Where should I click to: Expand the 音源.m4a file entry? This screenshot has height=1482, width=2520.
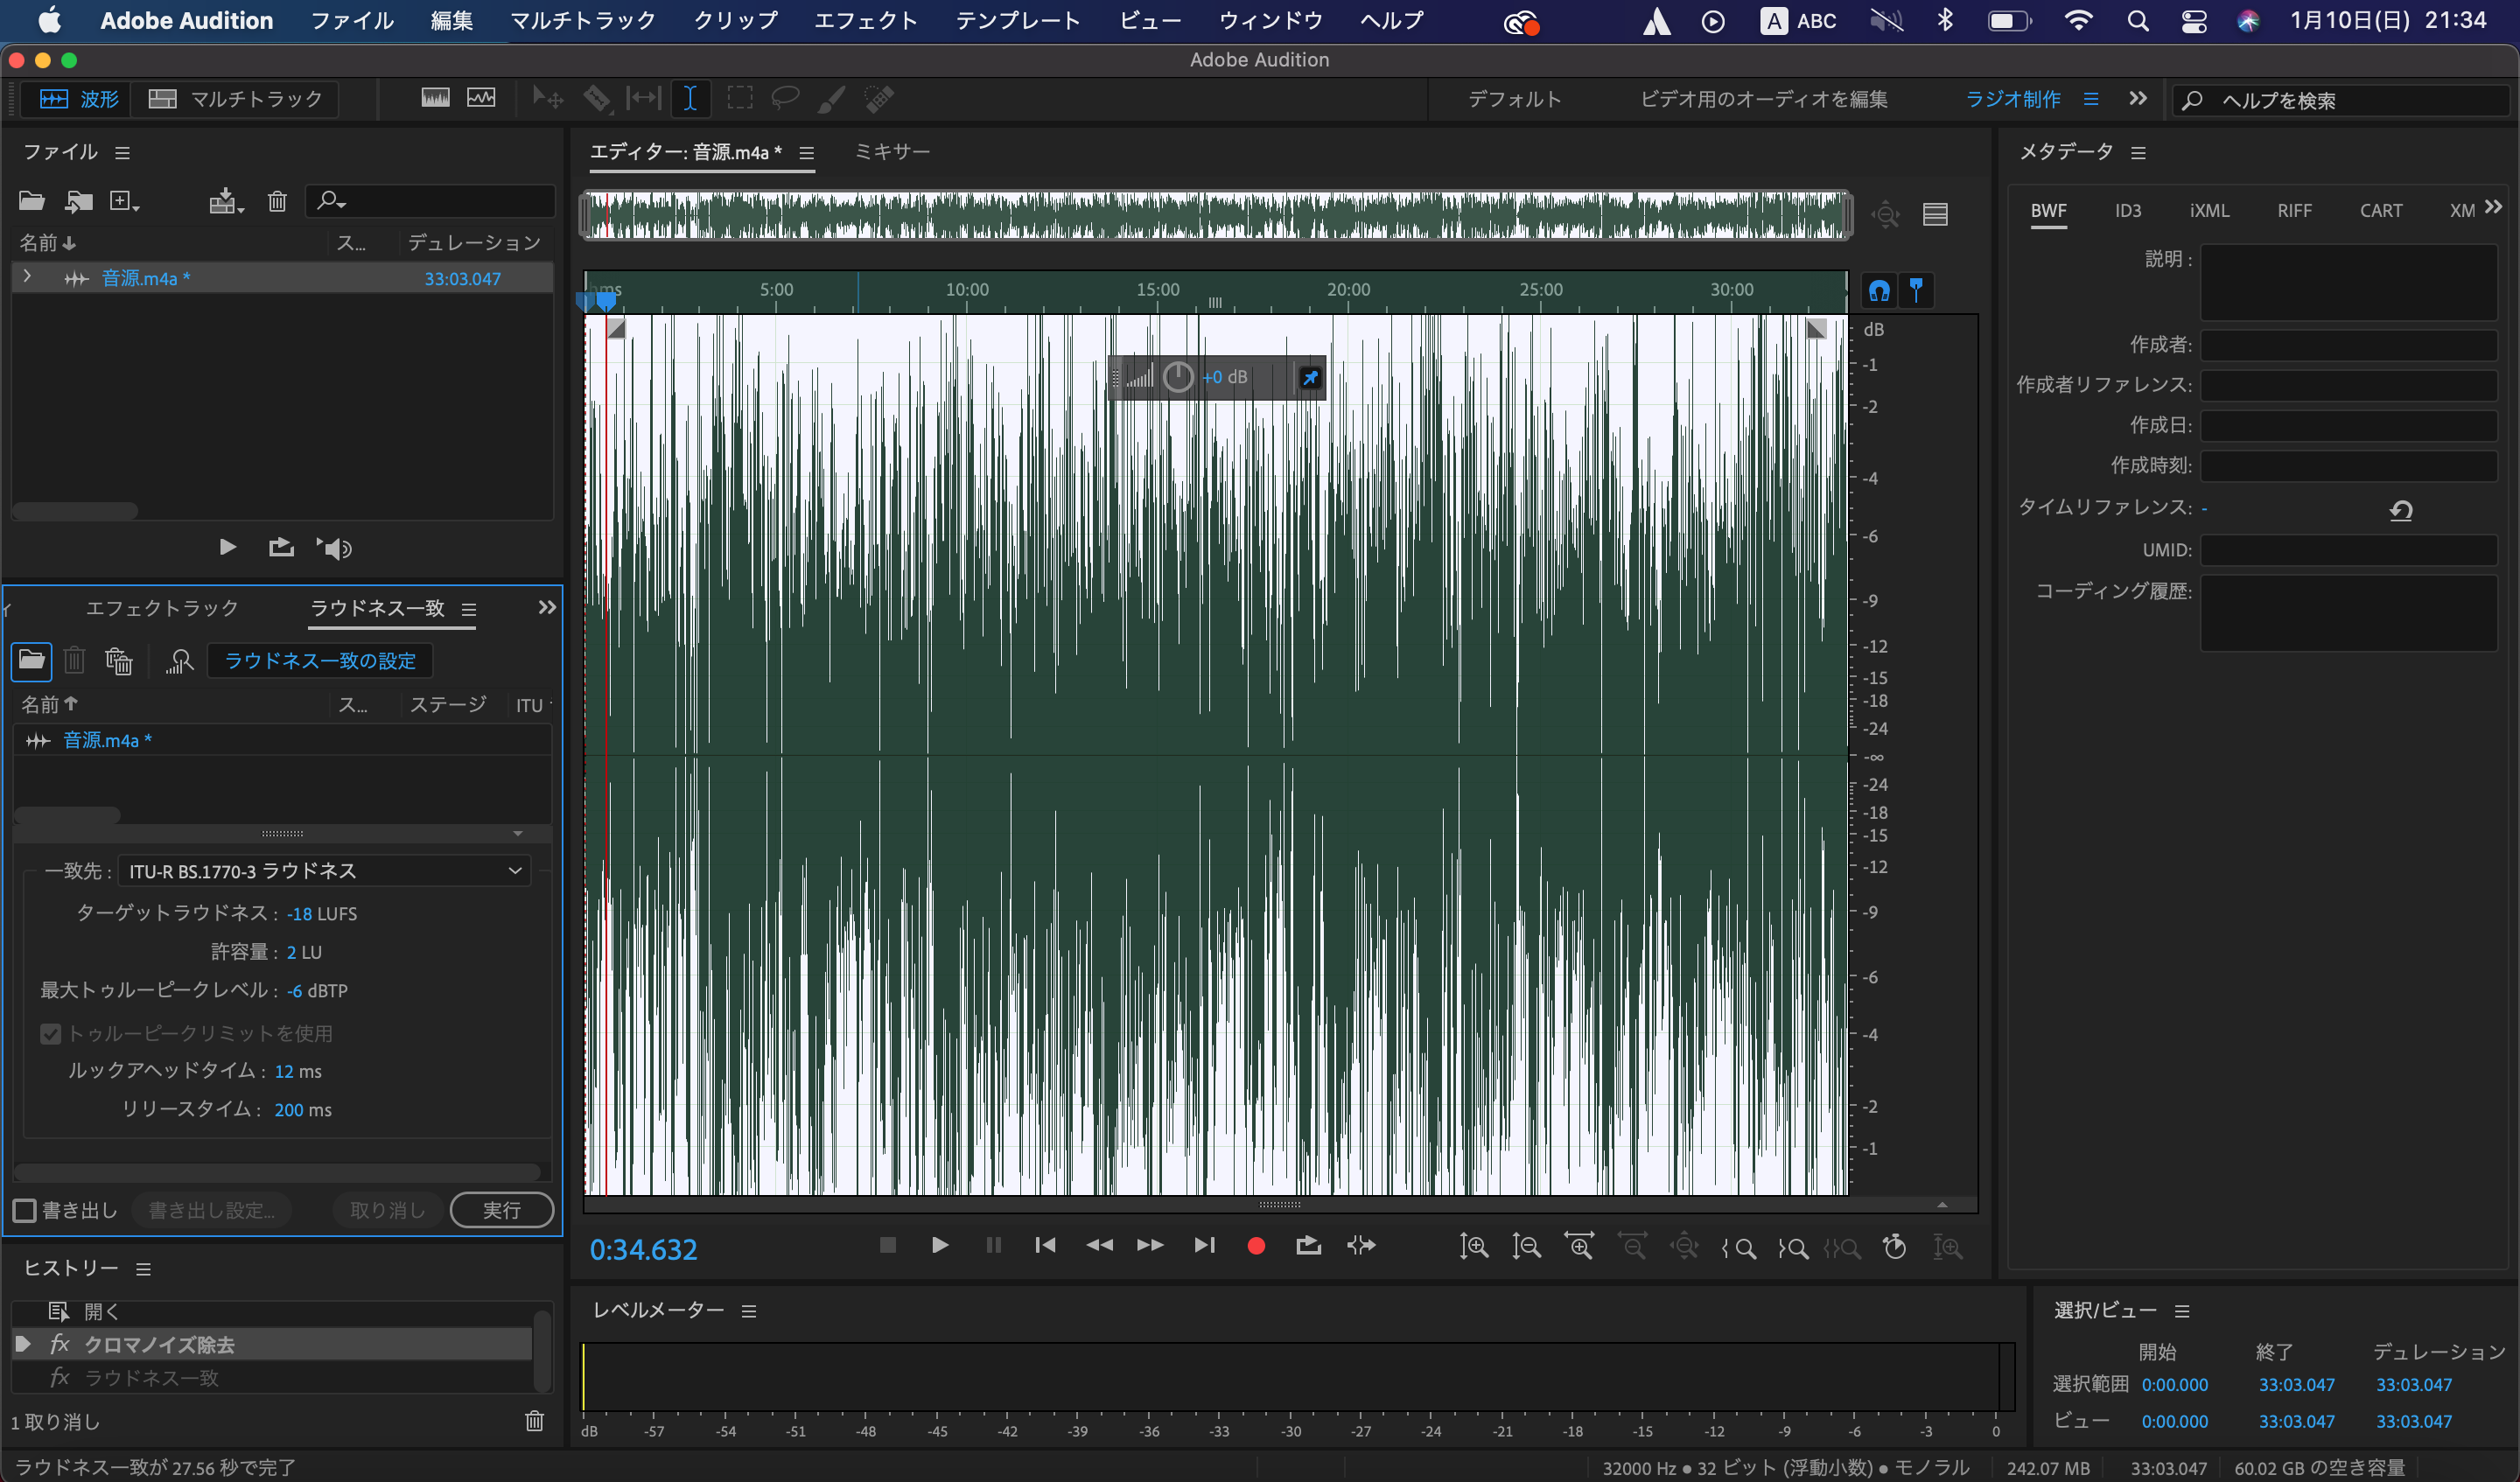click(27, 277)
